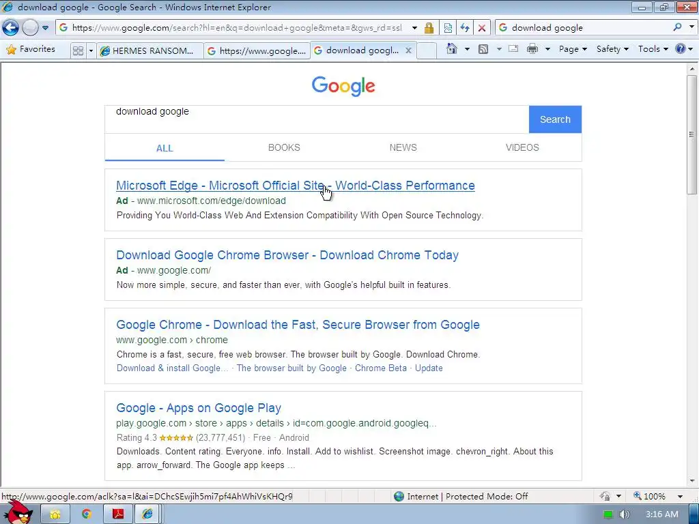This screenshot has width=699, height=524.
Task: Open the recent pages dropdown next to Forward
Action: 46,27
